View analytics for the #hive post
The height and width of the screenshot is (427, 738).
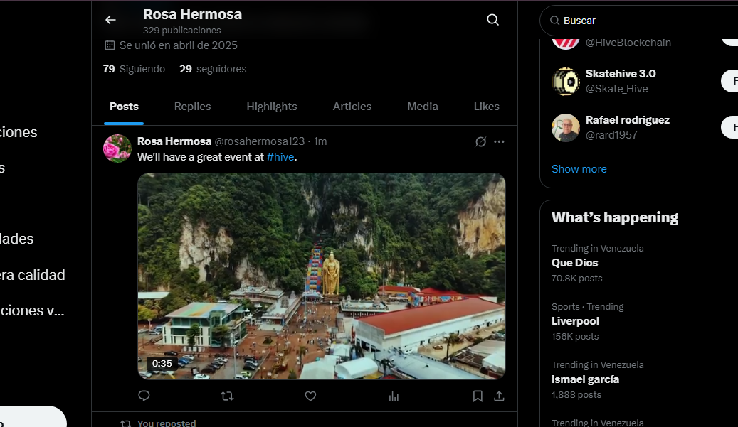tap(394, 396)
